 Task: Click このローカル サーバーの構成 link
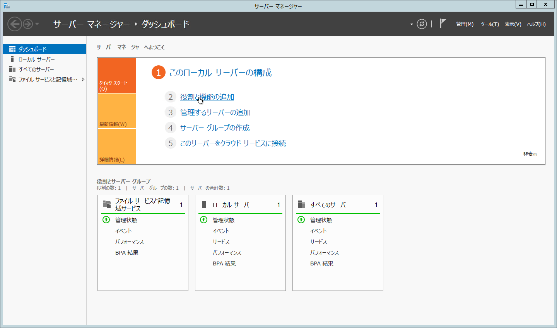click(x=220, y=72)
